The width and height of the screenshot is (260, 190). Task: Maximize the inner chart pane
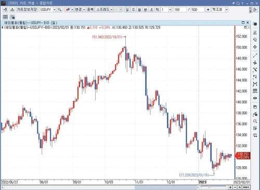[x=243, y=22]
